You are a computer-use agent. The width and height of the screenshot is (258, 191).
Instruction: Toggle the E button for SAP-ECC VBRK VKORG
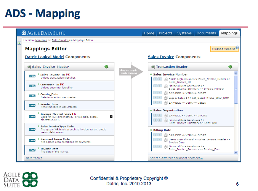tap(155, 115)
